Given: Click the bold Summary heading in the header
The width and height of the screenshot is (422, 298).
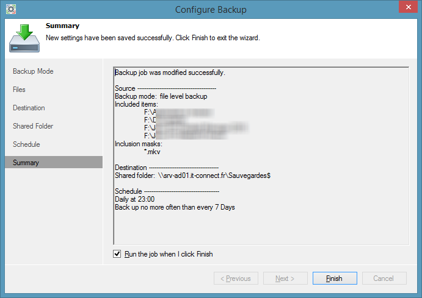Looking at the screenshot, I should pos(62,26).
